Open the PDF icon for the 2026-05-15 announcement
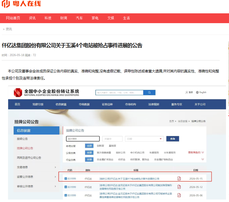This screenshot has width=229, height=202. [179, 179]
